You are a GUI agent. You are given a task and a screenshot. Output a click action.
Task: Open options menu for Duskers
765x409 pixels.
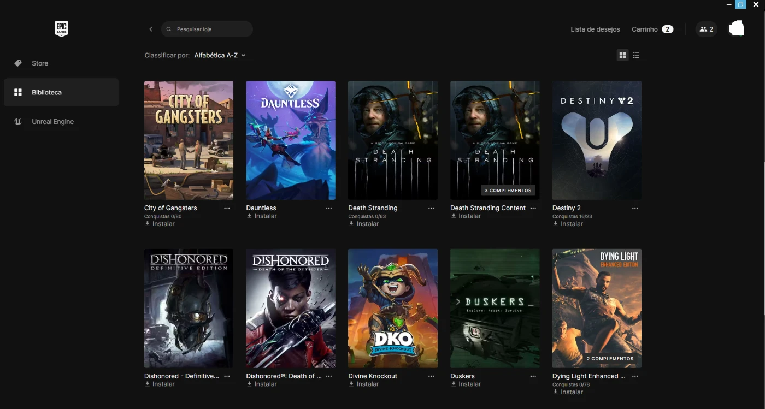(x=533, y=376)
